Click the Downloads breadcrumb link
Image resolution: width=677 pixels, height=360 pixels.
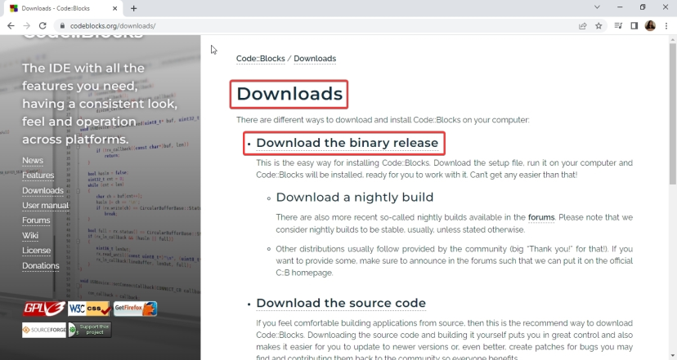pos(315,59)
